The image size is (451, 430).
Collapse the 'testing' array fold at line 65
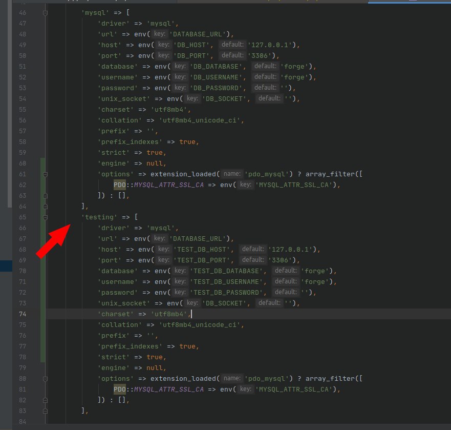45,217
